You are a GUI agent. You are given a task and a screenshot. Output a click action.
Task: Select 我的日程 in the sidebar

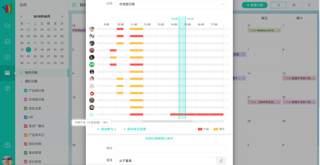pyautogui.click(x=31, y=73)
